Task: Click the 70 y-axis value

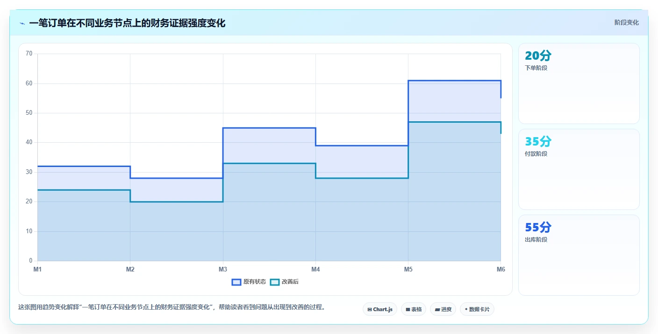Action: [29, 54]
